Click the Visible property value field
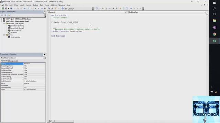 pos(34,90)
